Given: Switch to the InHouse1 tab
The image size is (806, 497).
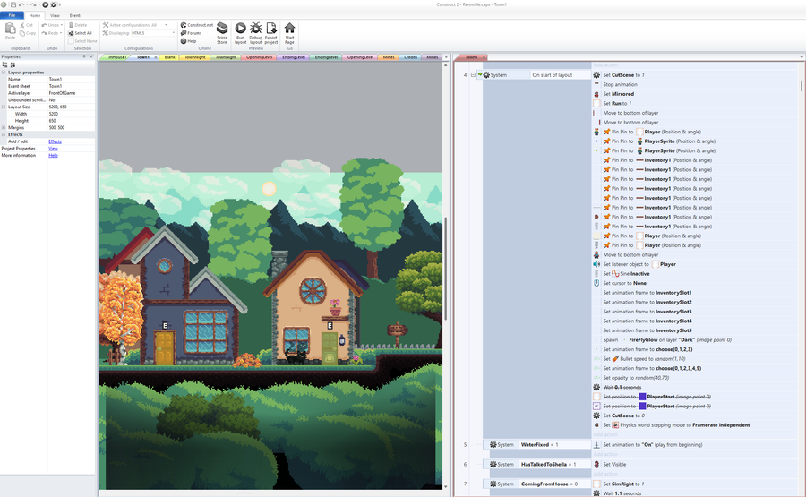Looking at the screenshot, I should tap(117, 57).
